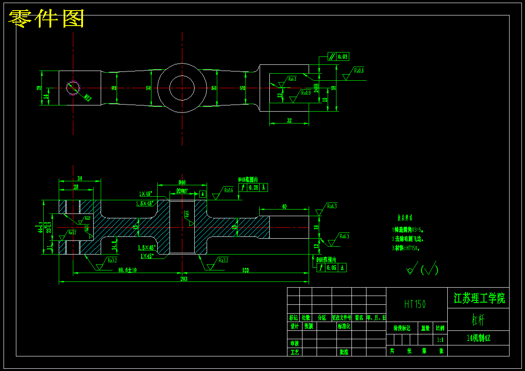Click the M12 thread callout

[87, 98]
